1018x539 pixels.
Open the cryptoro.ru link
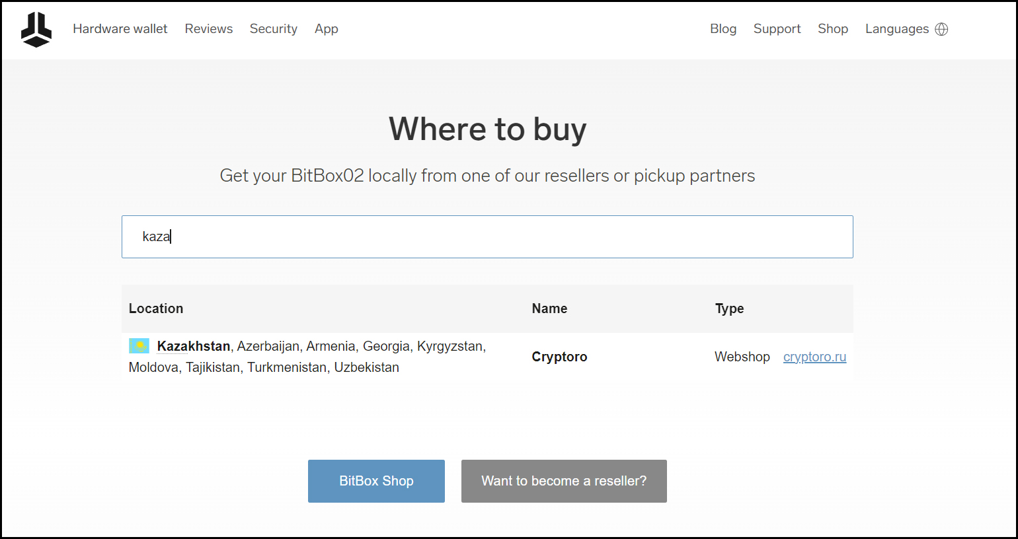click(x=814, y=357)
